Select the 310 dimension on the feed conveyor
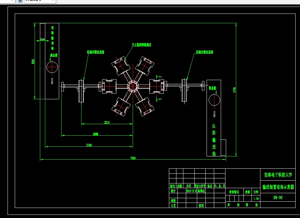Viewport: 300px width, 218px height. point(42,39)
